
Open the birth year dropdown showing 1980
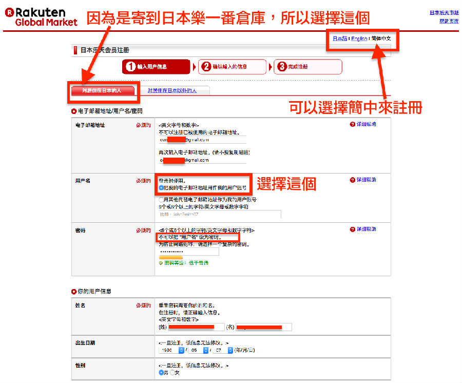[x=172, y=350]
